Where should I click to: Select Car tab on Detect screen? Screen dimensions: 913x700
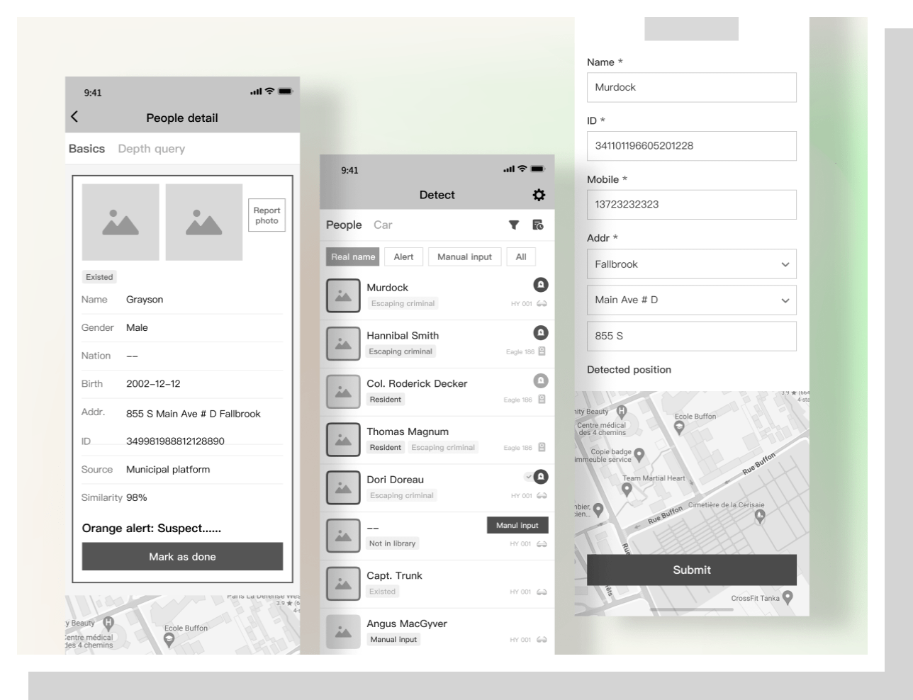click(383, 225)
